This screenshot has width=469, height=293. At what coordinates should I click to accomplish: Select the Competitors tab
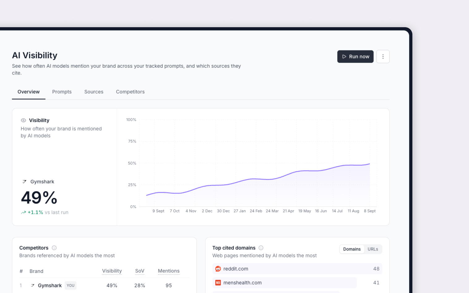130,92
